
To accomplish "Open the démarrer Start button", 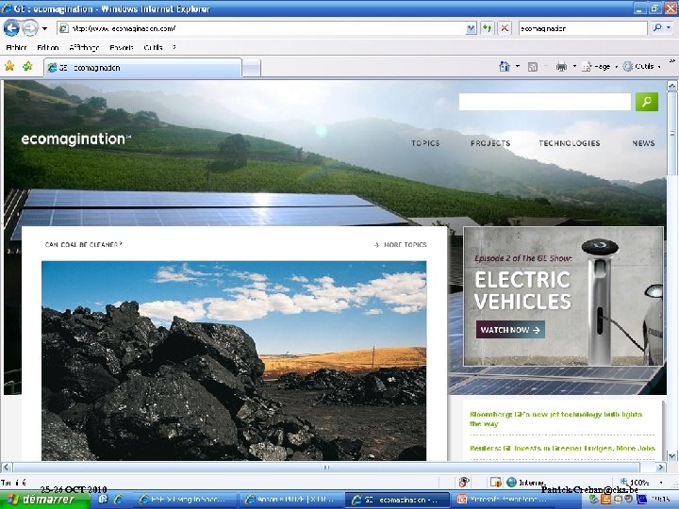I will click(44, 500).
